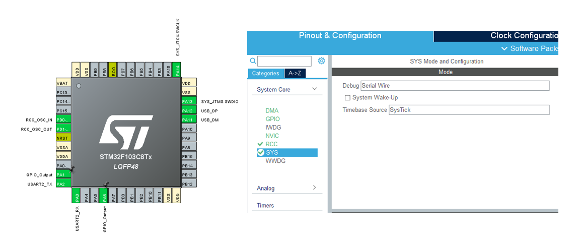Open the gear settings icon beside search box
Screen dimensions: 580x243
(321, 60)
